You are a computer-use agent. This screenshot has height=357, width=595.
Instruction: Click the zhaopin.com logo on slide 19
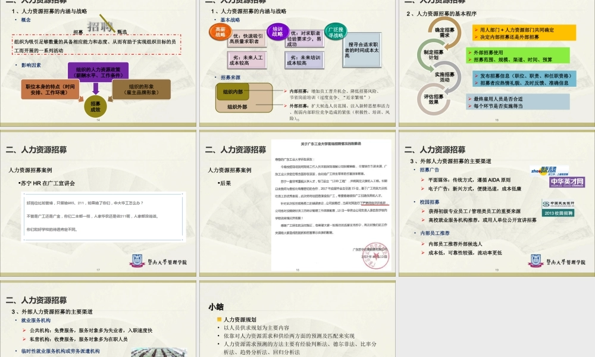[547, 170]
